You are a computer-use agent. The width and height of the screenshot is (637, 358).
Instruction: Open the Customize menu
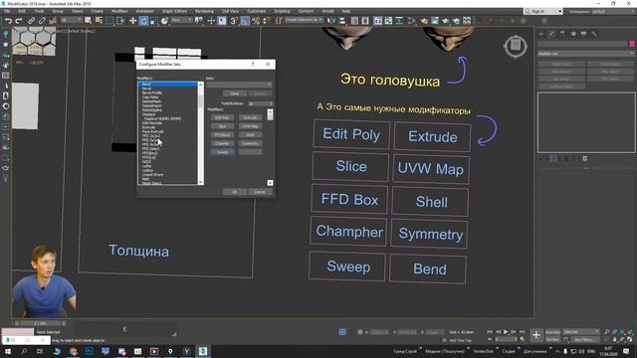(x=257, y=11)
